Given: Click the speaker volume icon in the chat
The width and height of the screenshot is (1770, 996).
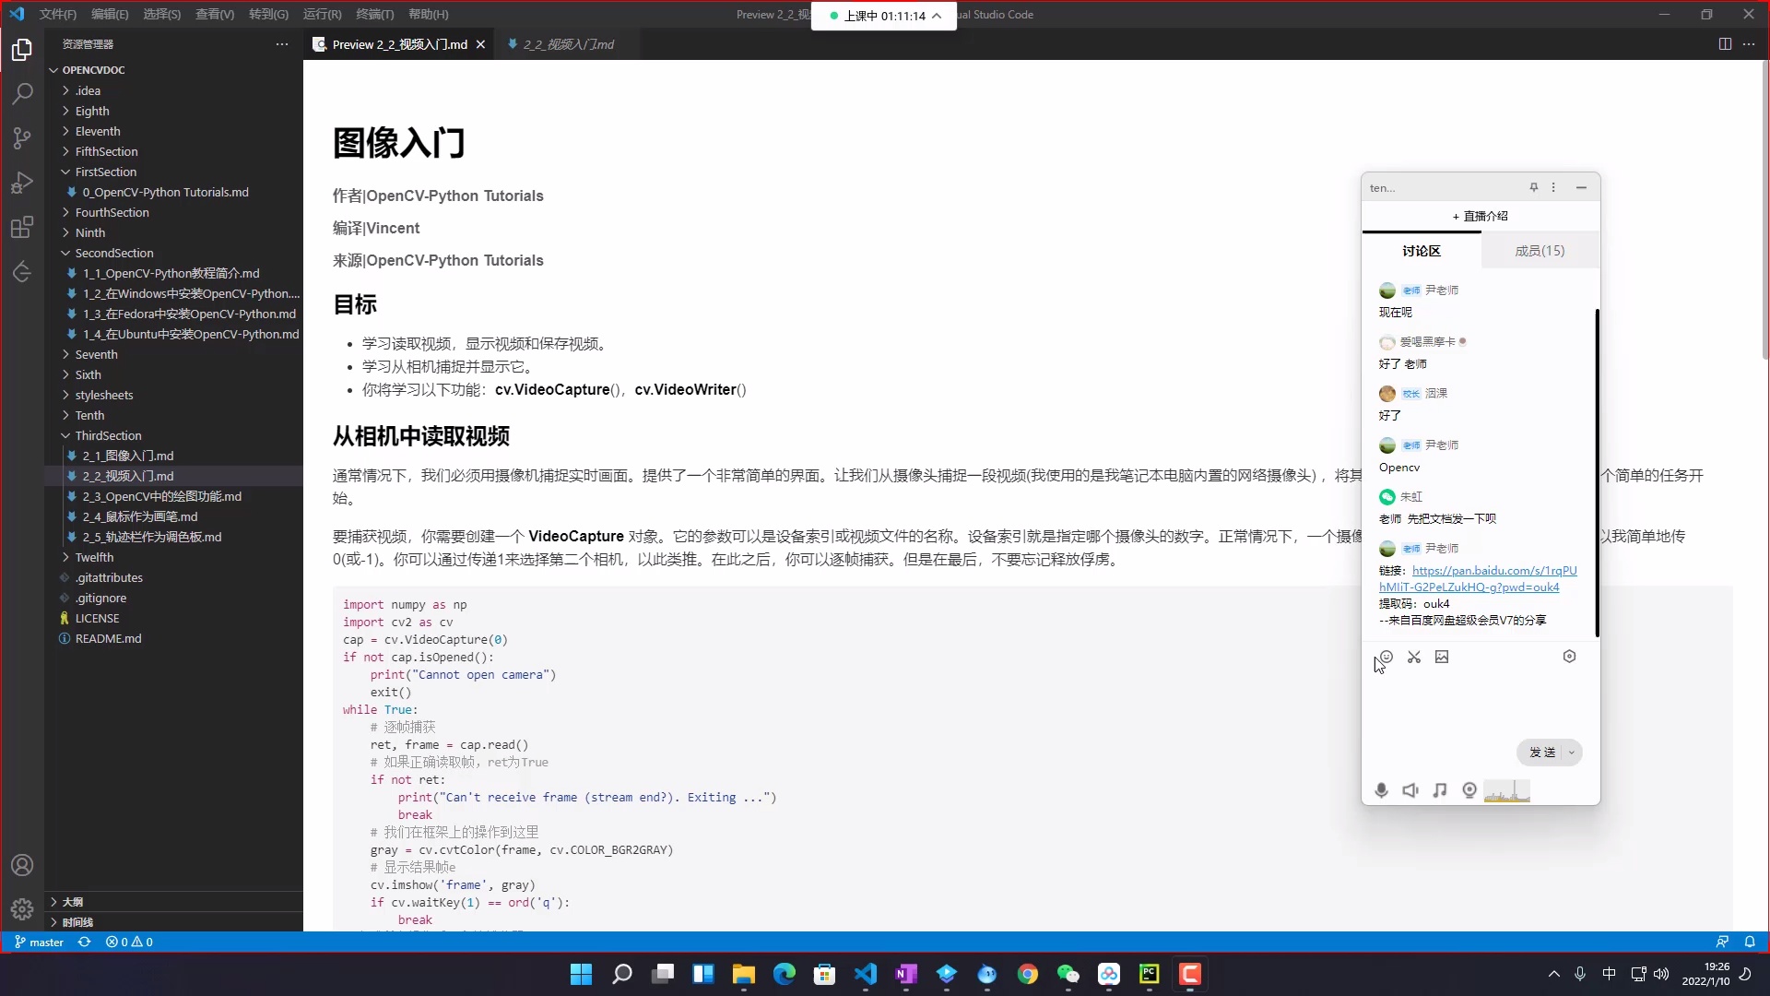Looking at the screenshot, I should [1410, 790].
